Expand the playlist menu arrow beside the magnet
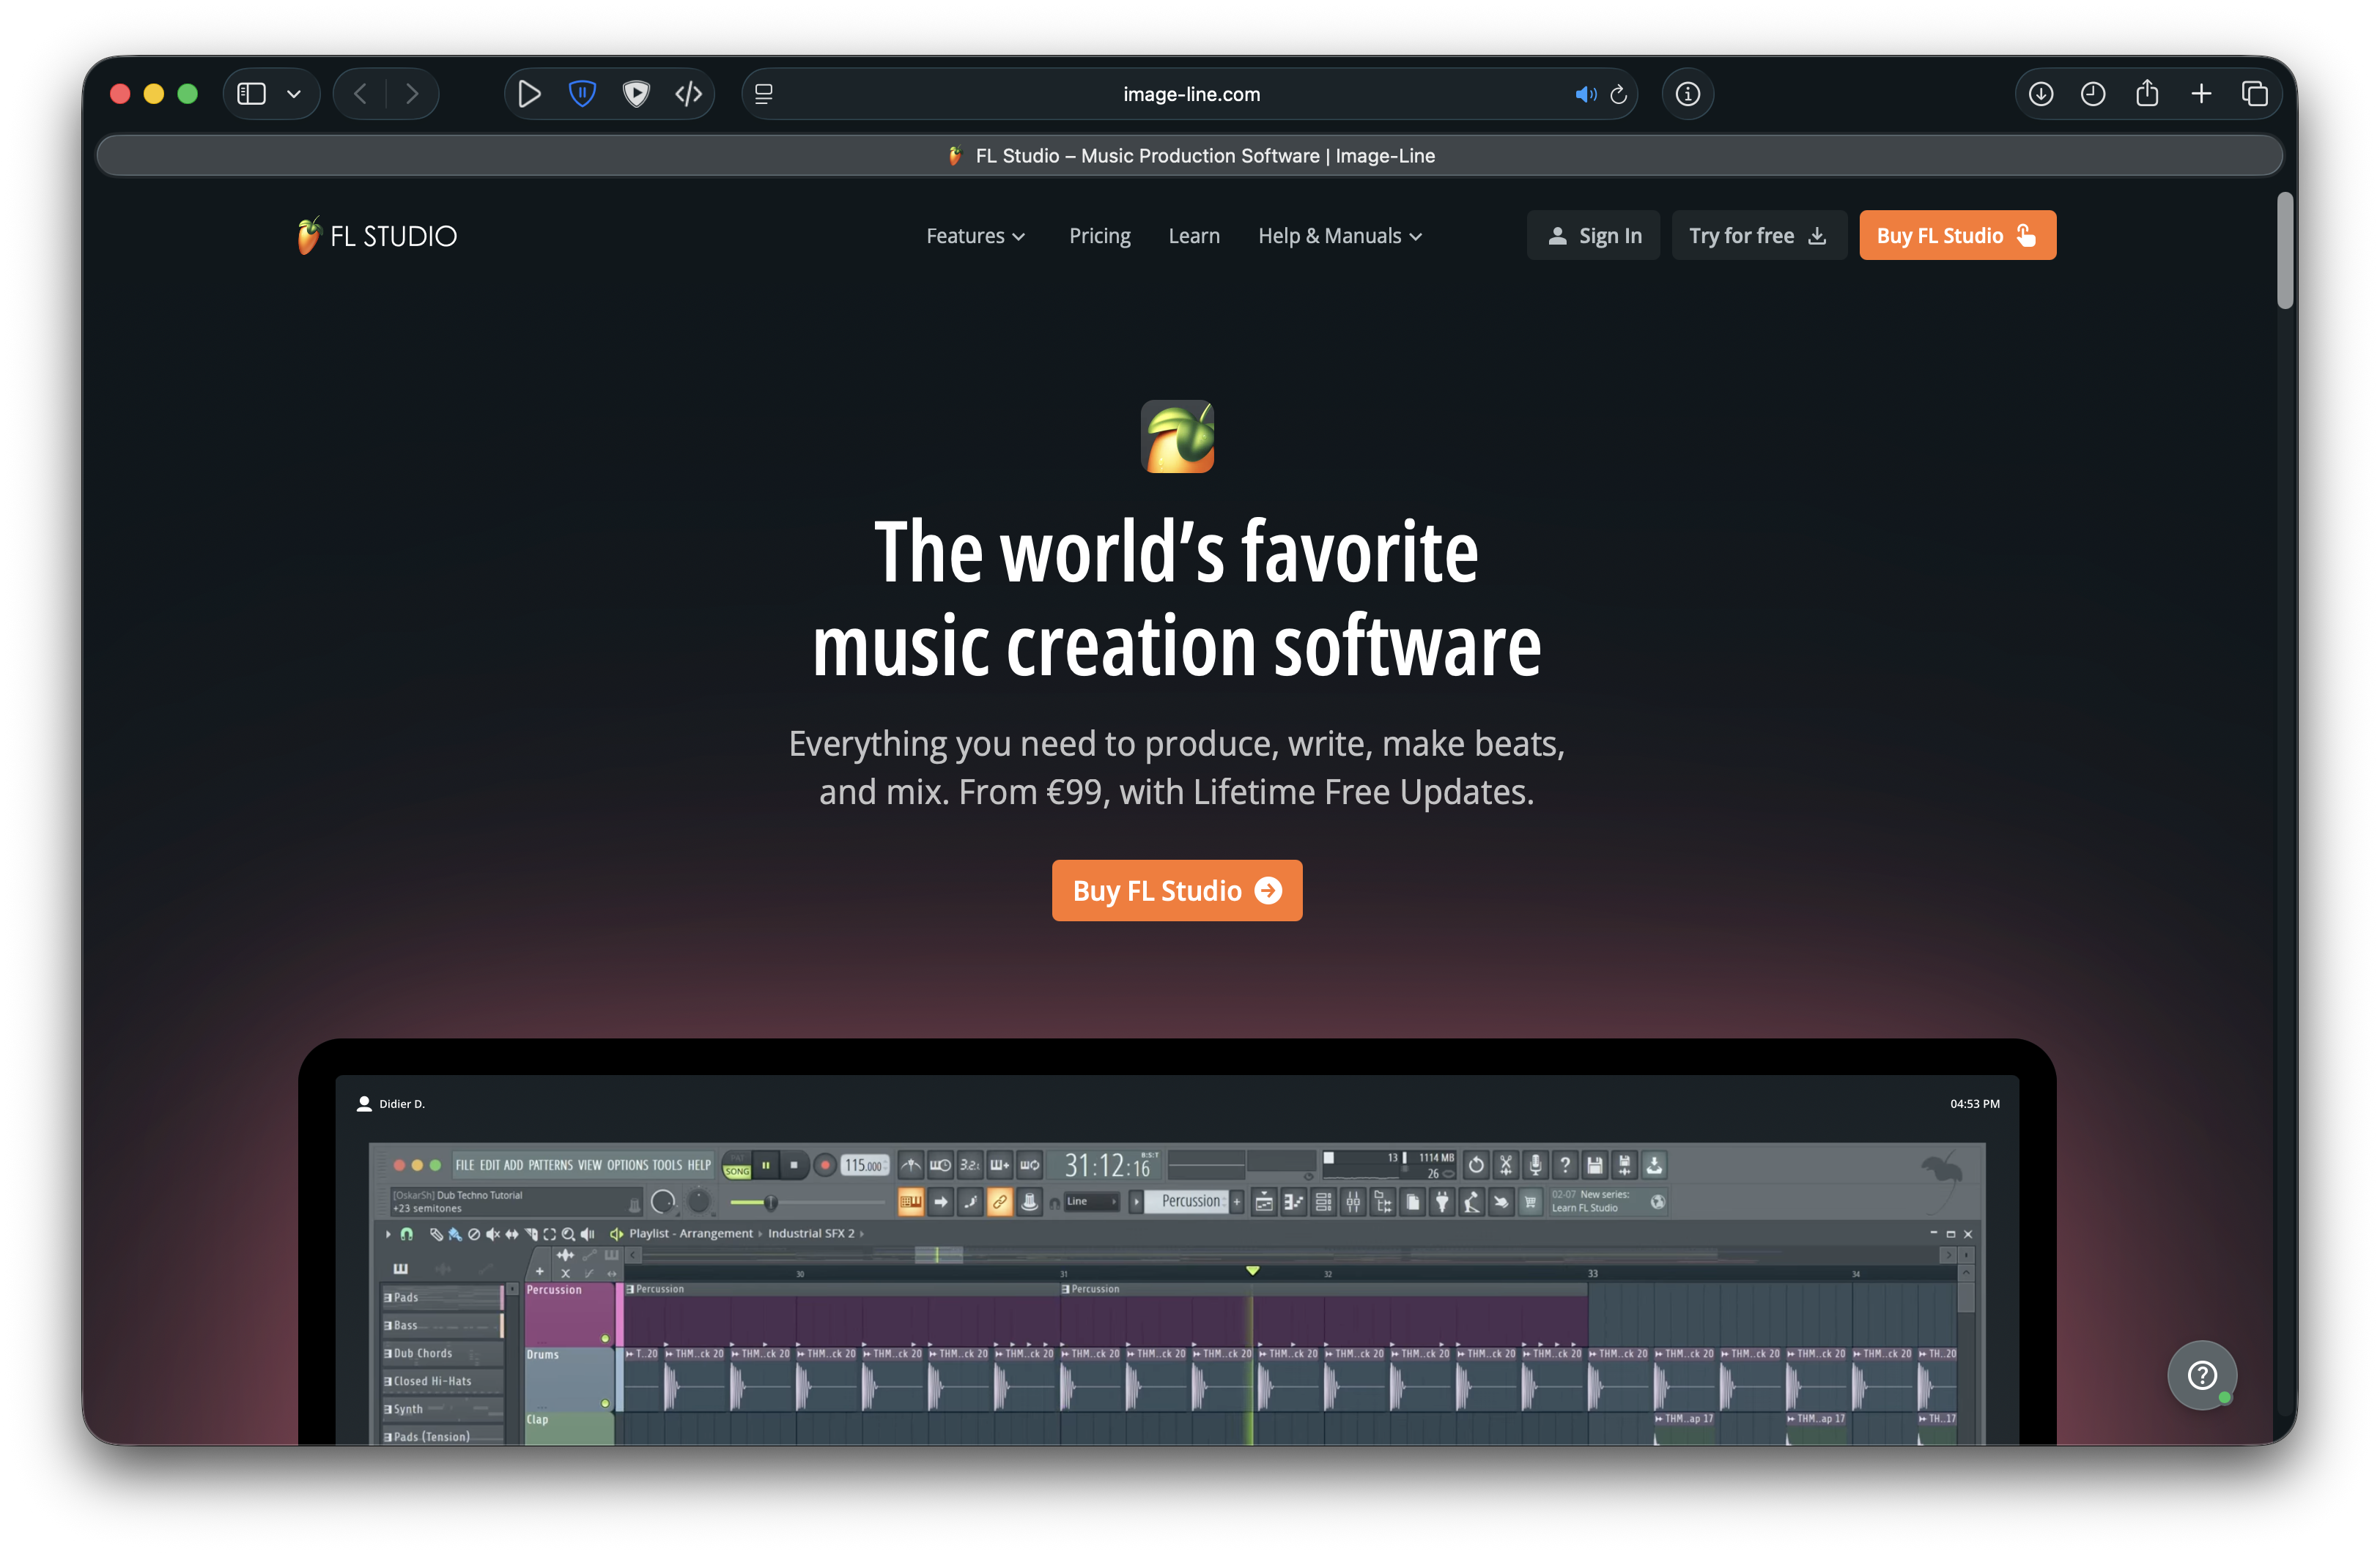 point(388,1234)
